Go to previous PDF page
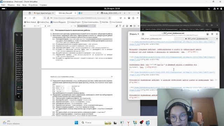This screenshot has height=126, width=224. coord(35,26)
